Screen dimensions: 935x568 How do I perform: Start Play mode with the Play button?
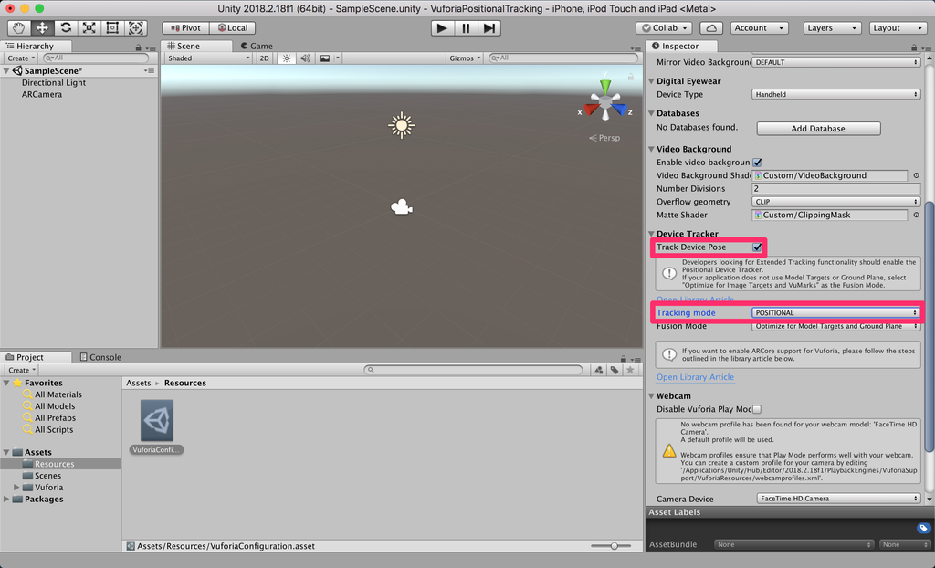(x=442, y=28)
